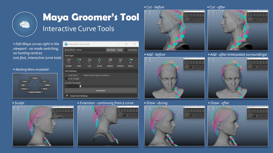273x153 pixels.
Task: Click the 'Marking Menu Avaliable!' caption
Action: coord(32,69)
